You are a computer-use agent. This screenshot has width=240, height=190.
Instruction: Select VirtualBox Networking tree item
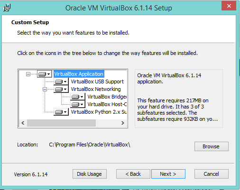[x=96, y=89]
